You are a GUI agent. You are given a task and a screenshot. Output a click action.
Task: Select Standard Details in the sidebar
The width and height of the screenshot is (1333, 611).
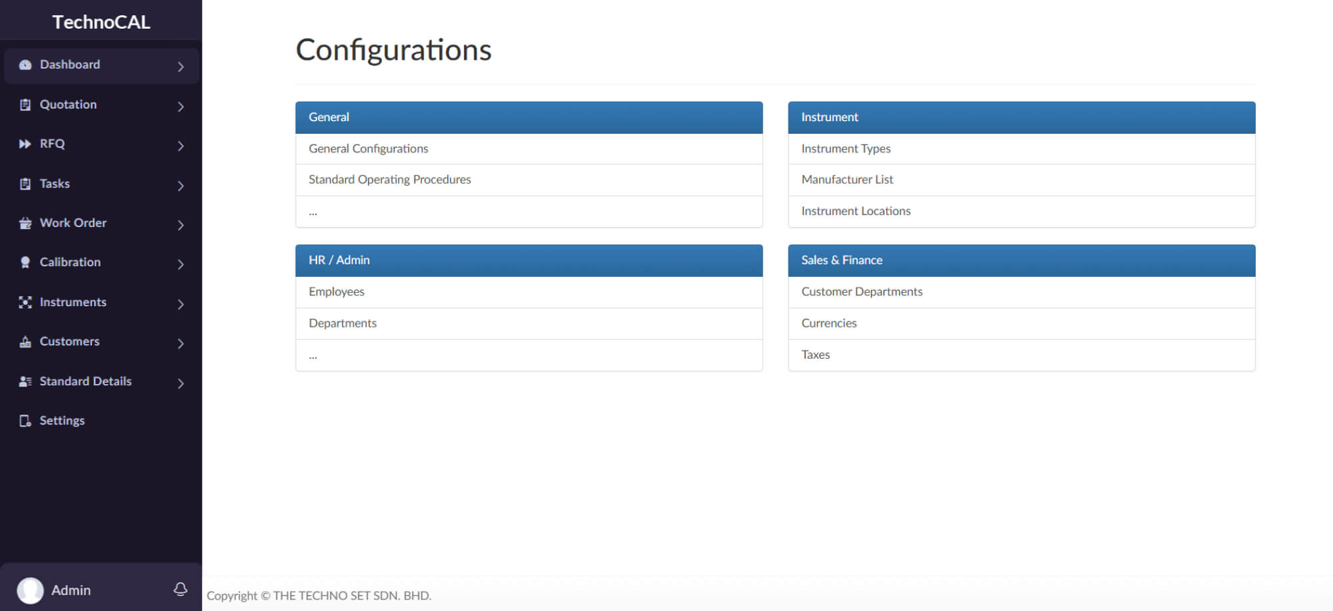click(x=101, y=381)
